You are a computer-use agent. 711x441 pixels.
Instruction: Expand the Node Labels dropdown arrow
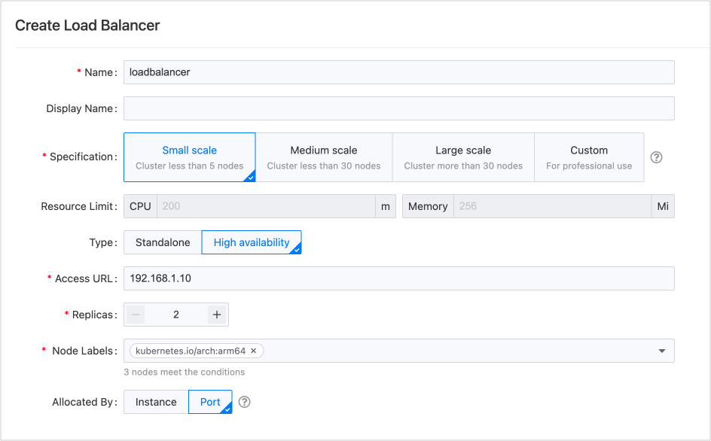coord(661,351)
